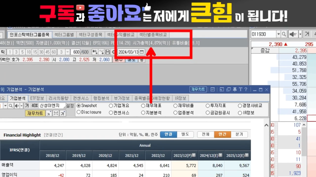Select the 지분분석 radio option

coord(143,113)
